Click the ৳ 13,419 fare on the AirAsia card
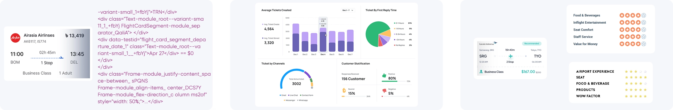This screenshot has width=673, height=110. click(x=74, y=35)
